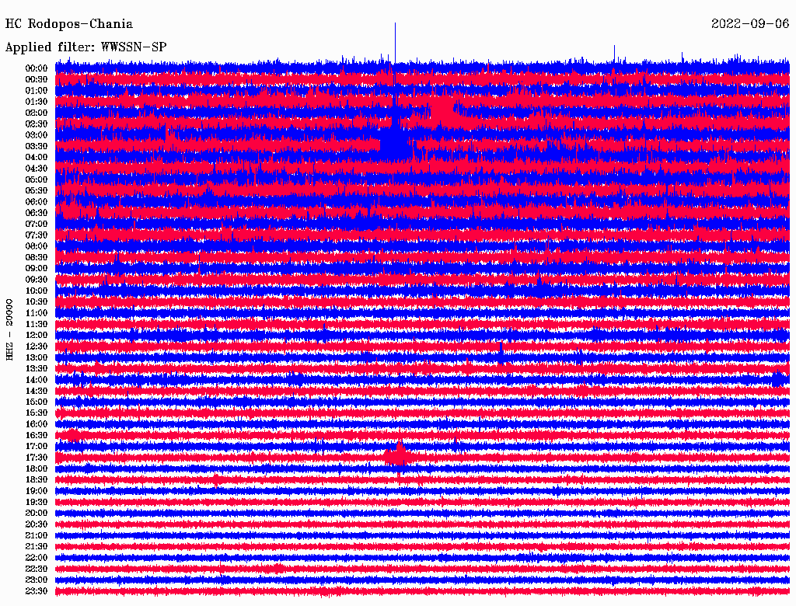Click the 06:00 time label

36,202
